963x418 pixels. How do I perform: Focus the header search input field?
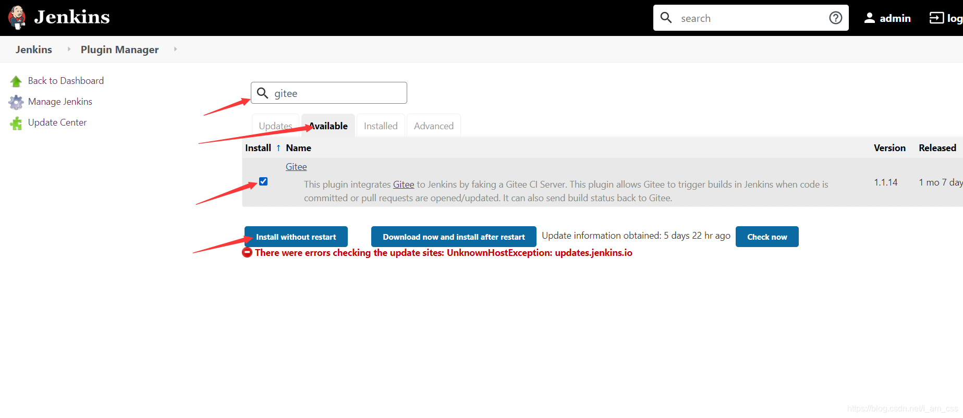(x=751, y=18)
